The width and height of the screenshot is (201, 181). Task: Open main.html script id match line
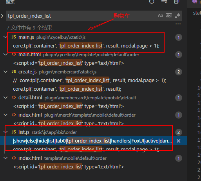[69, 63]
